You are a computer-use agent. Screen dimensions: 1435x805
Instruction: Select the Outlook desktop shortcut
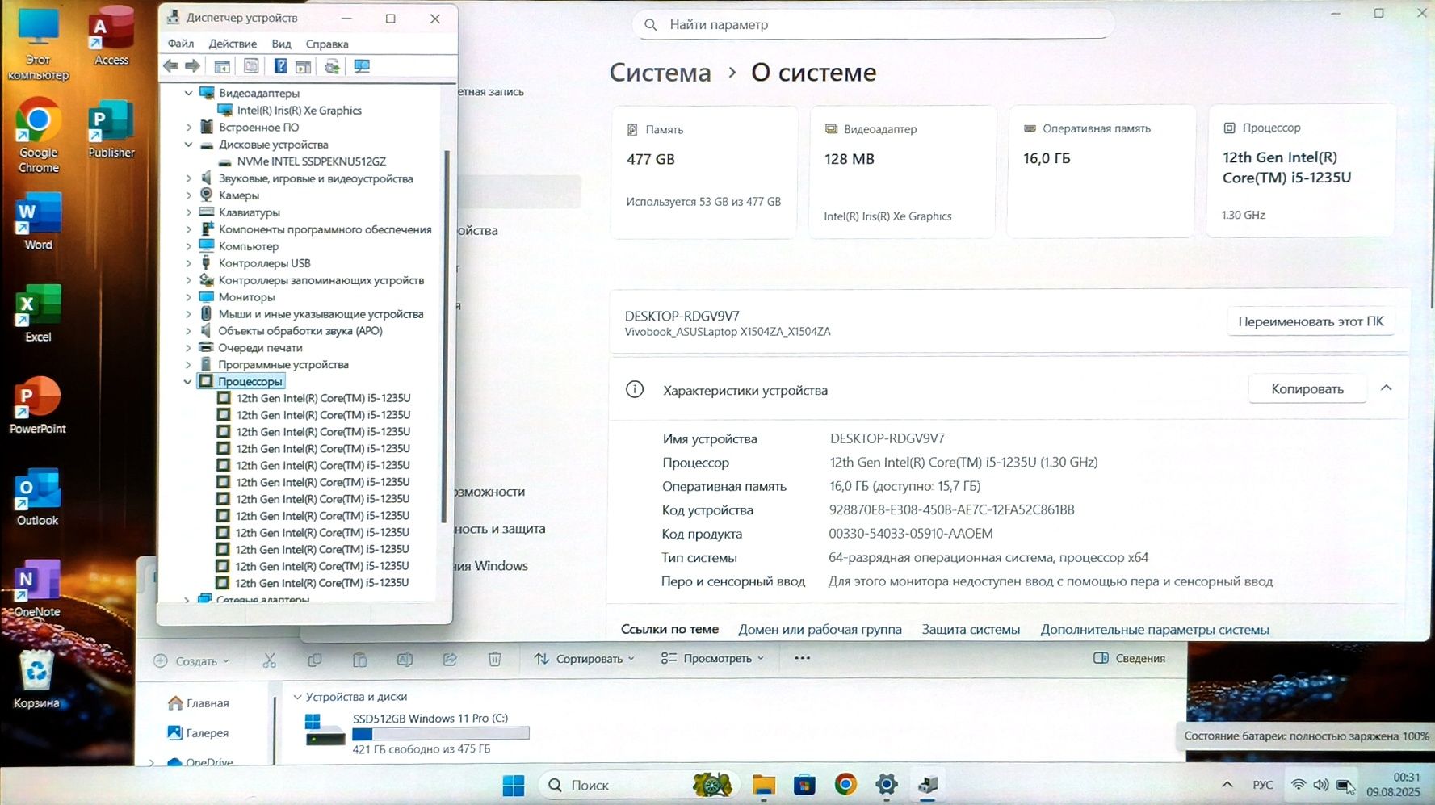[x=38, y=498]
